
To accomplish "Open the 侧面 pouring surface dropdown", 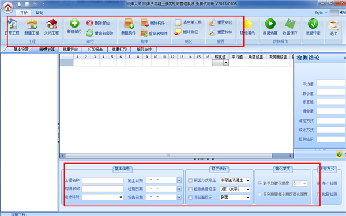I will (248, 198).
